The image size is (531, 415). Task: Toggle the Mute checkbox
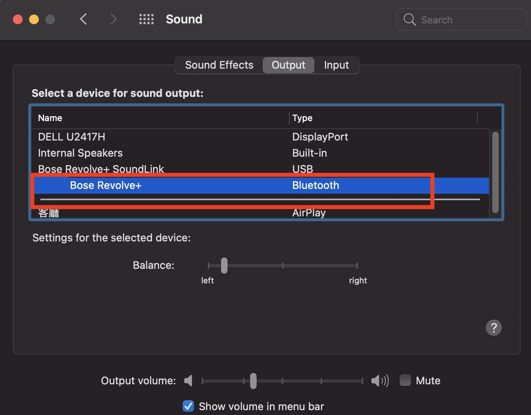click(405, 380)
